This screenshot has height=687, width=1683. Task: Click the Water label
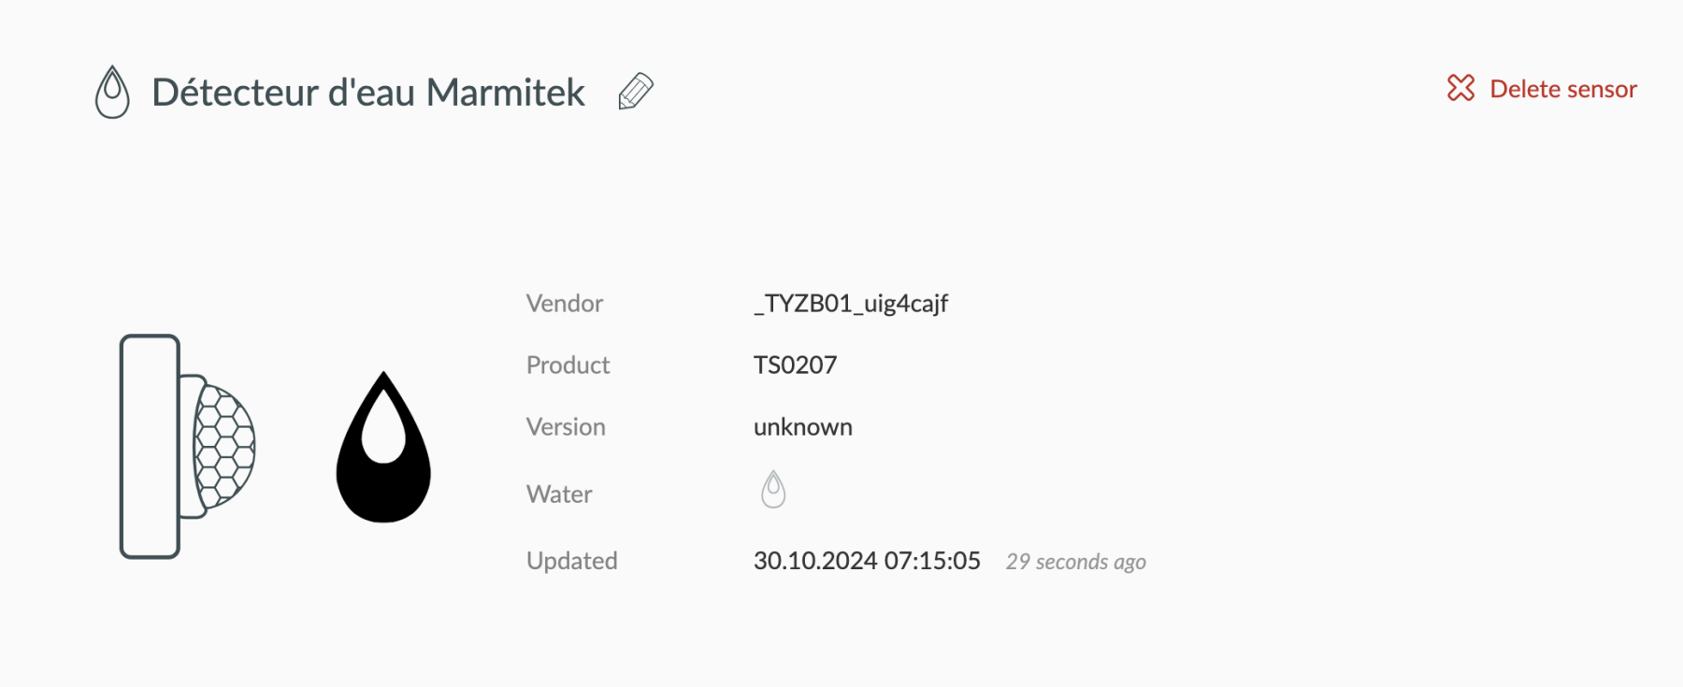coord(559,494)
